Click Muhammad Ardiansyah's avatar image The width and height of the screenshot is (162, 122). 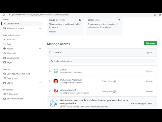point(56,81)
